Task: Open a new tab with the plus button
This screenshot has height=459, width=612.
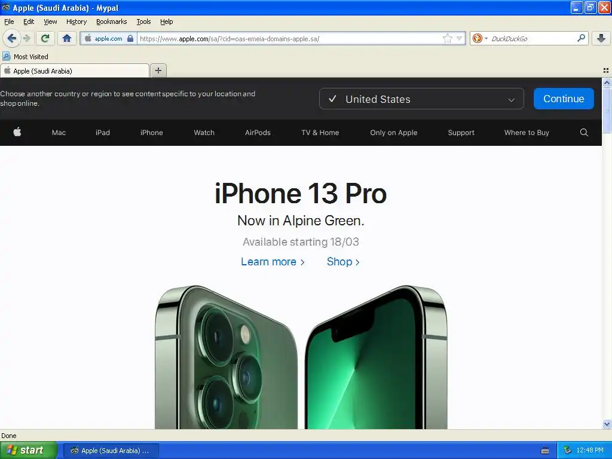Action: pos(158,71)
